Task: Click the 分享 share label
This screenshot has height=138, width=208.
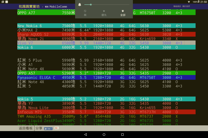Action: pos(39,128)
